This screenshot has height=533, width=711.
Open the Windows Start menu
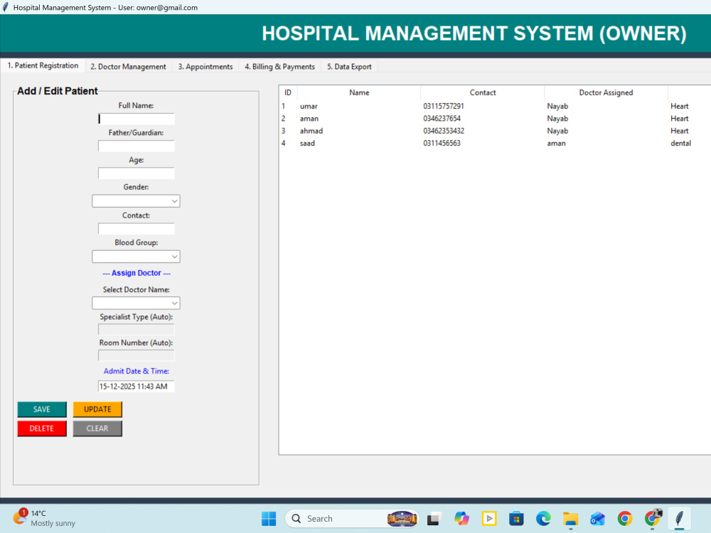point(269,519)
